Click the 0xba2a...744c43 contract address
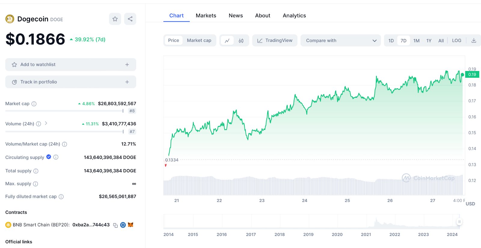This screenshot has width=481, height=248. (x=91, y=225)
